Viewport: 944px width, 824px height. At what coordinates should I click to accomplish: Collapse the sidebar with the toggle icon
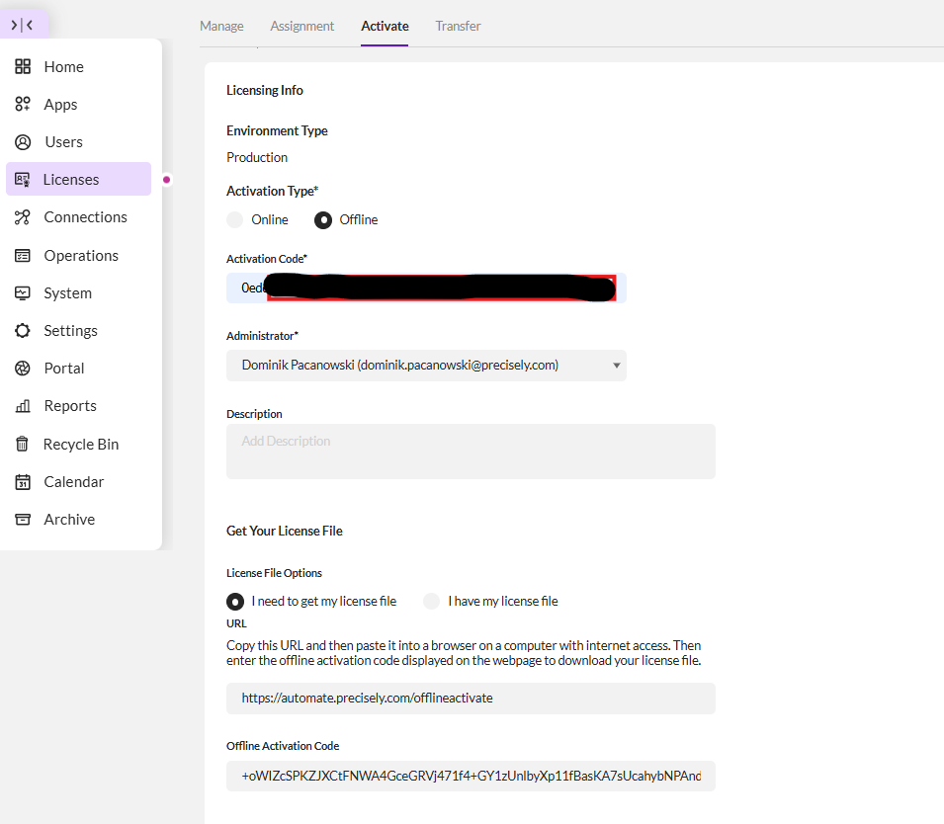(x=23, y=26)
